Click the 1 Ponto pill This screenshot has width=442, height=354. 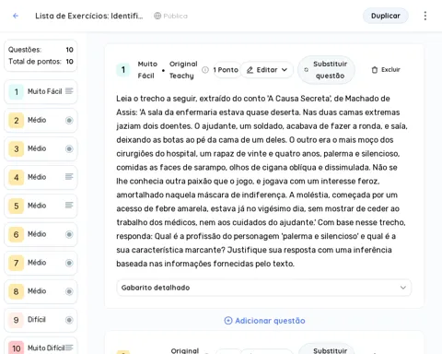(226, 70)
